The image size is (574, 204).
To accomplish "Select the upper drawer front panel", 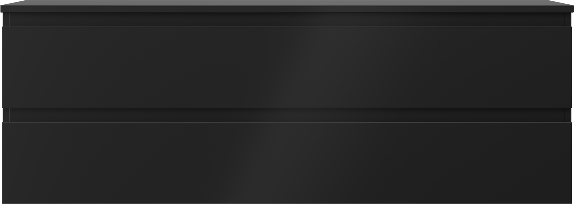I will pos(287,67).
